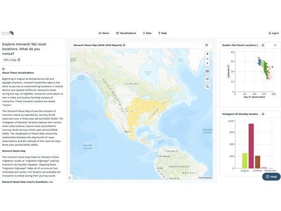
Task: Click the Tiles © ArcGIS attribution
Action: tap(205, 178)
